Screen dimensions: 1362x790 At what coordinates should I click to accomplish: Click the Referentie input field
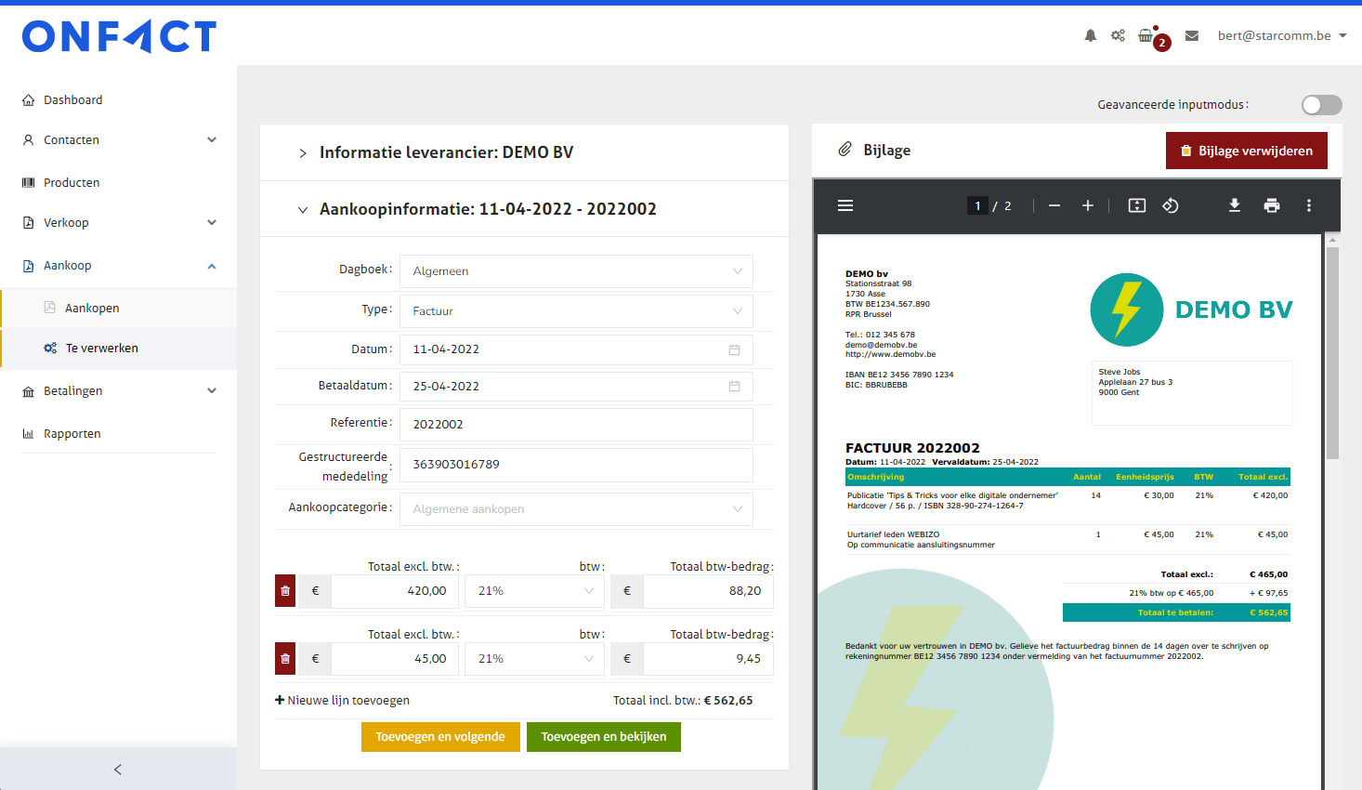tap(576, 425)
